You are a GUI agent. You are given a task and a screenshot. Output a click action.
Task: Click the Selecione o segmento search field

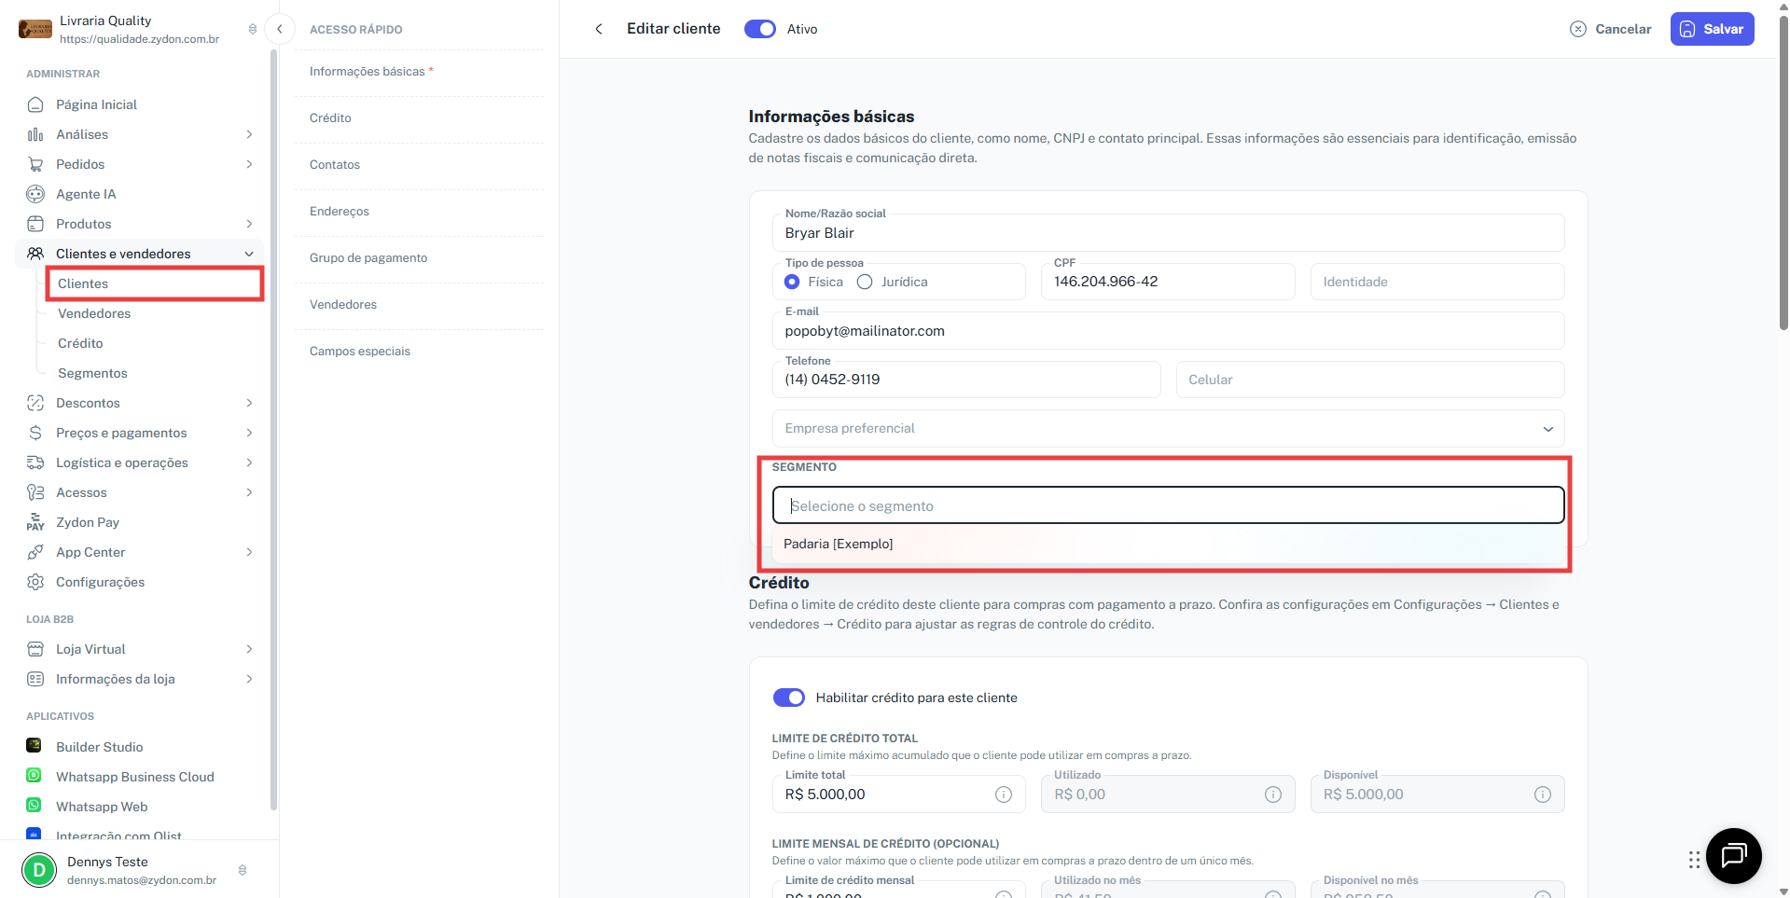coord(1168,505)
